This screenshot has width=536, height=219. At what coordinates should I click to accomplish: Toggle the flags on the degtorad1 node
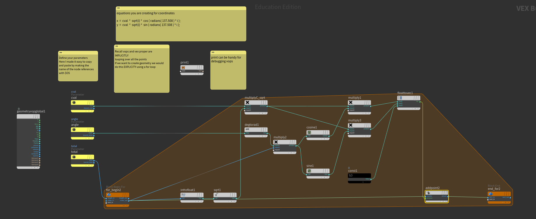coord(264,130)
